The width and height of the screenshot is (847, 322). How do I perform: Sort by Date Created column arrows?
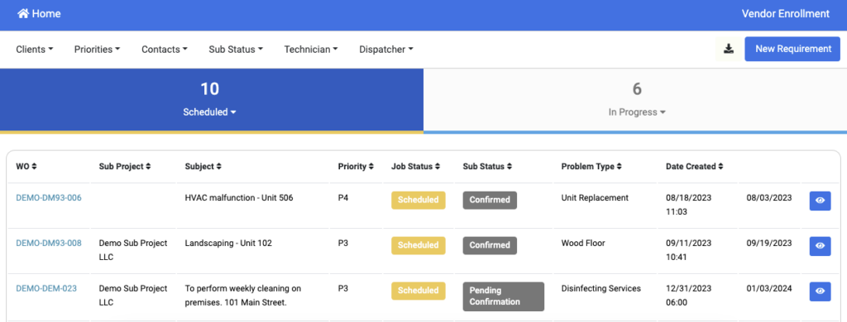(x=720, y=167)
